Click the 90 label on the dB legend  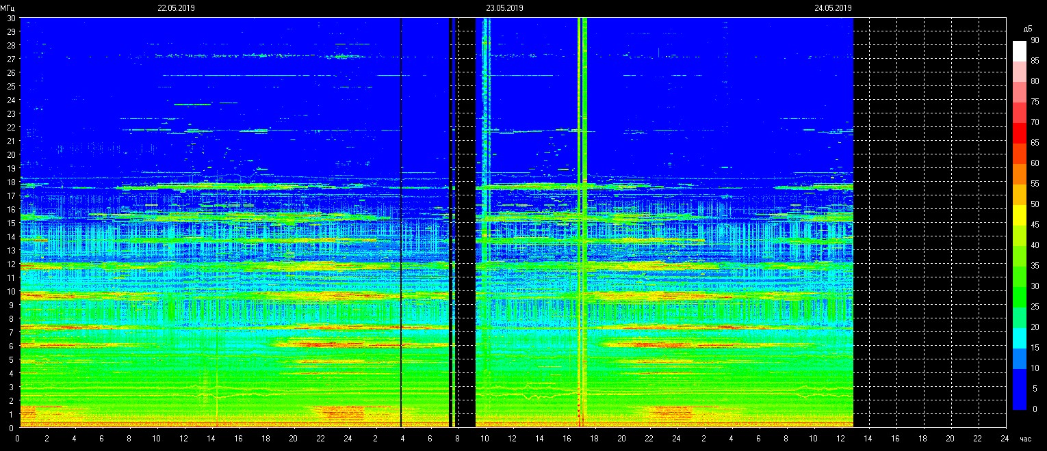[x=1035, y=40]
